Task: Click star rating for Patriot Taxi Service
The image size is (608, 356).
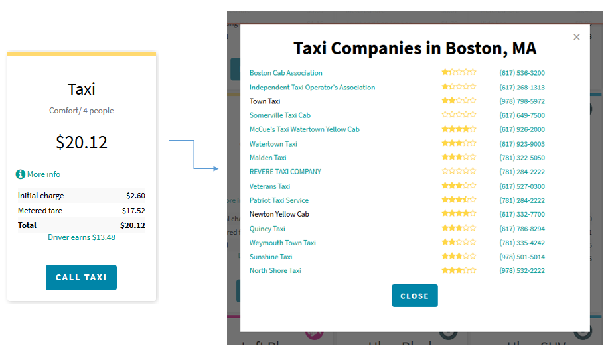Action: tap(459, 200)
